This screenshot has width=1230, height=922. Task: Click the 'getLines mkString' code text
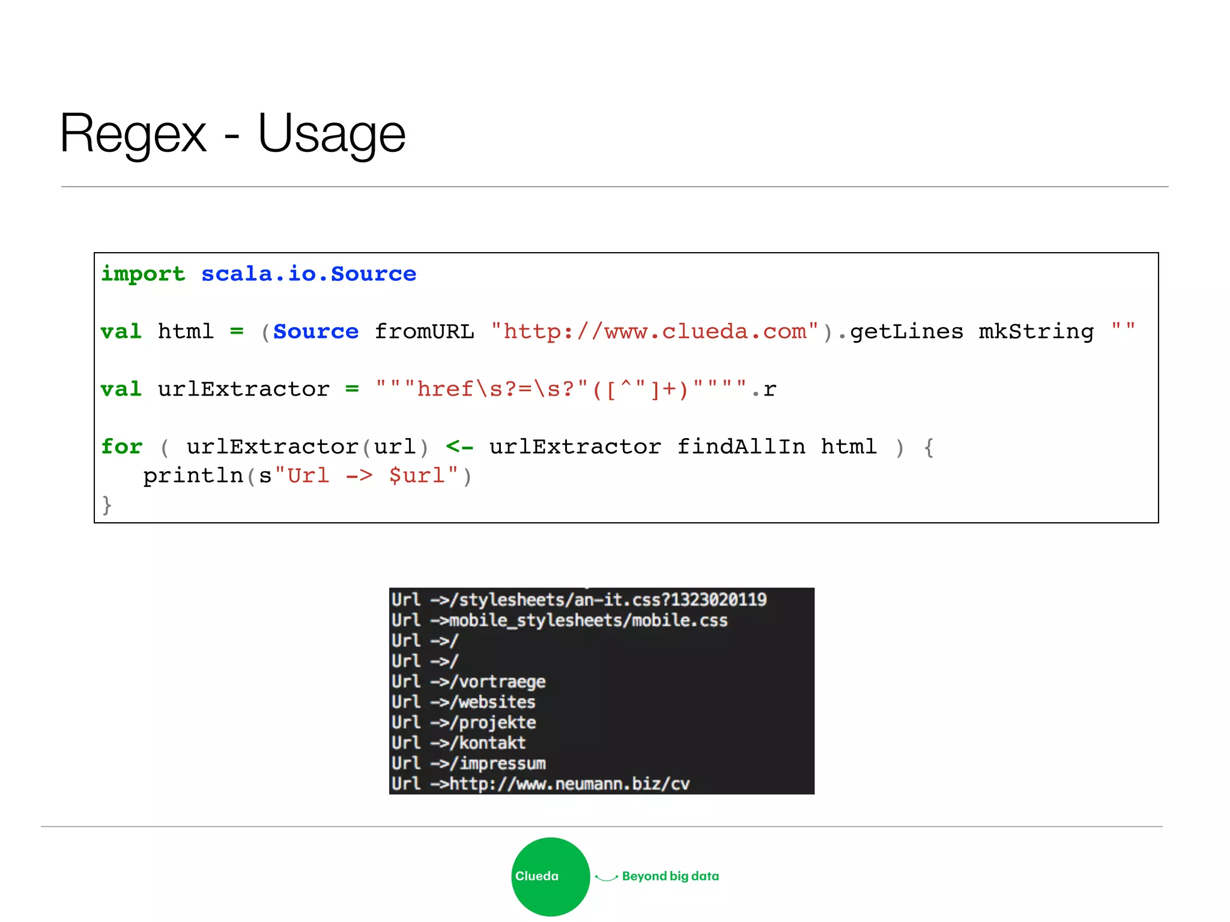[972, 331]
